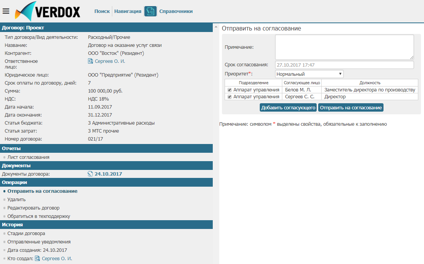Click Редактировать договор operation
This screenshot has height=264, width=424.
click(x=33, y=208)
